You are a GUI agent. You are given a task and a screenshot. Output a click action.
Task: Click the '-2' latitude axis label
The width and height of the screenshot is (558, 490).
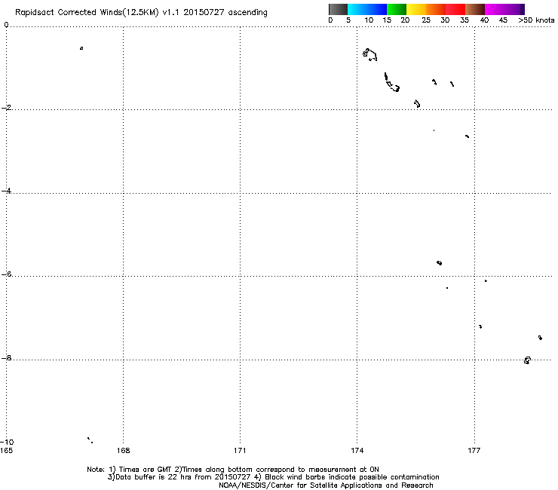(6, 108)
